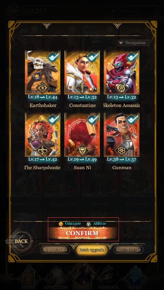The image size is (164, 290).
Task: Uncheck the Constantine selection checkmark
Action: click(x=93, y=57)
